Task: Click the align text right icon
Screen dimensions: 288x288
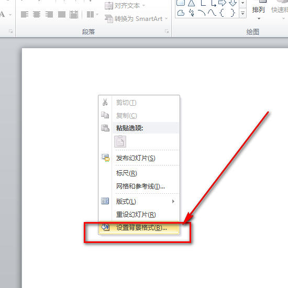Action: click(49, 14)
